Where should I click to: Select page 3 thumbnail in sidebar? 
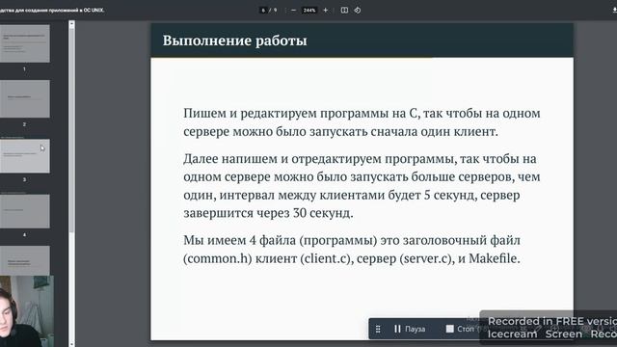(24, 156)
